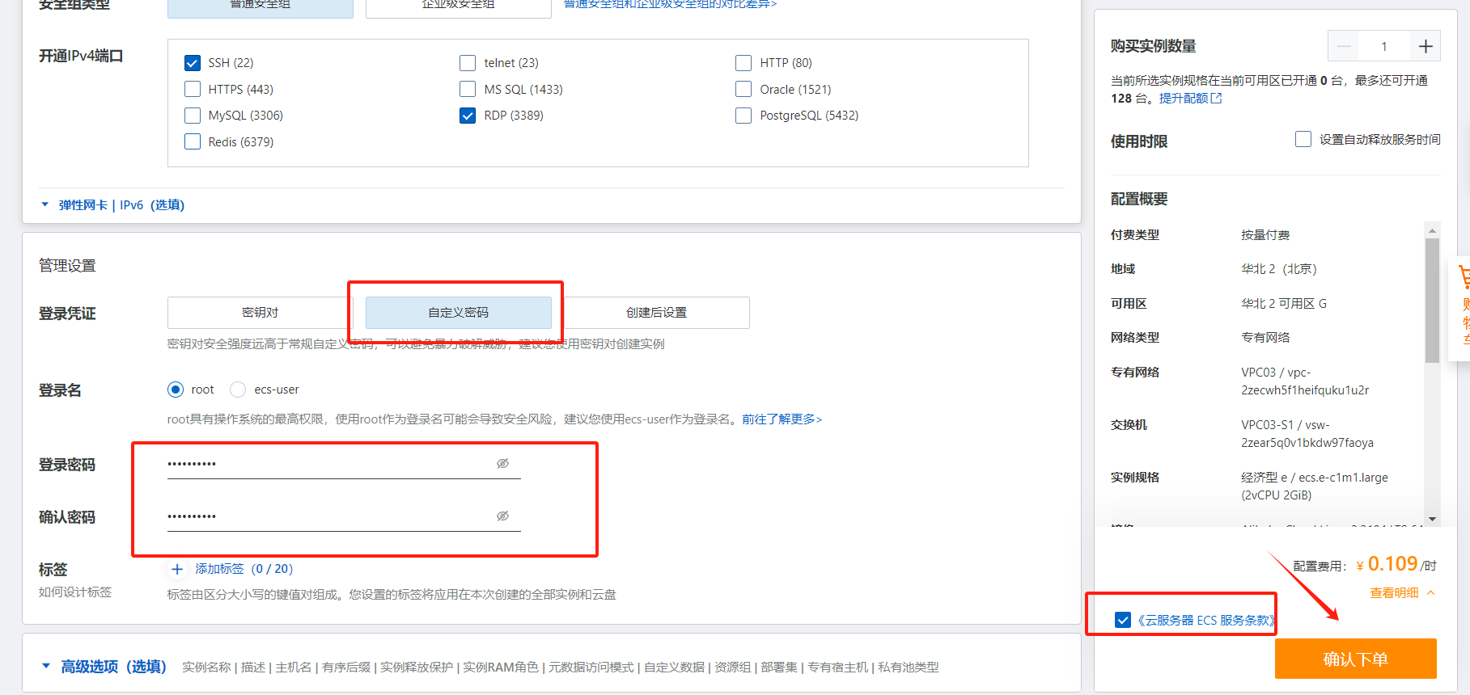The height and width of the screenshot is (695, 1470).
Task: Open the 云服务器 ECS 服务条款 terms link
Action: (1206, 620)
